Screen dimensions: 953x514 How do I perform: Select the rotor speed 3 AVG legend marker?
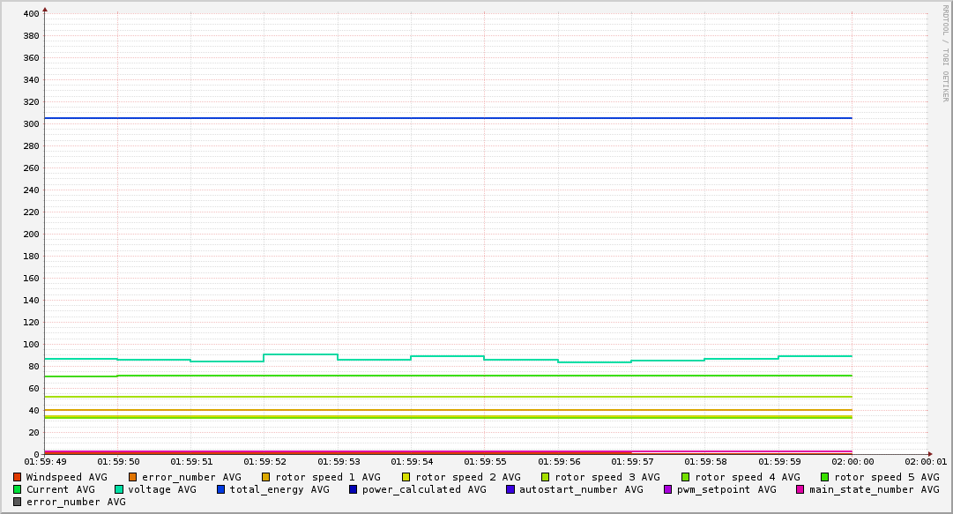coord(546,477)
